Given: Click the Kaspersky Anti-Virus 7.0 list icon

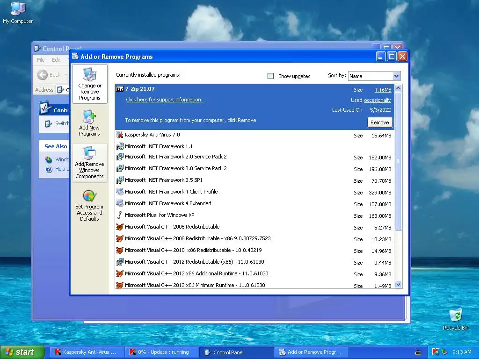Looking at the screenshot, I should (x=120, y=135).
